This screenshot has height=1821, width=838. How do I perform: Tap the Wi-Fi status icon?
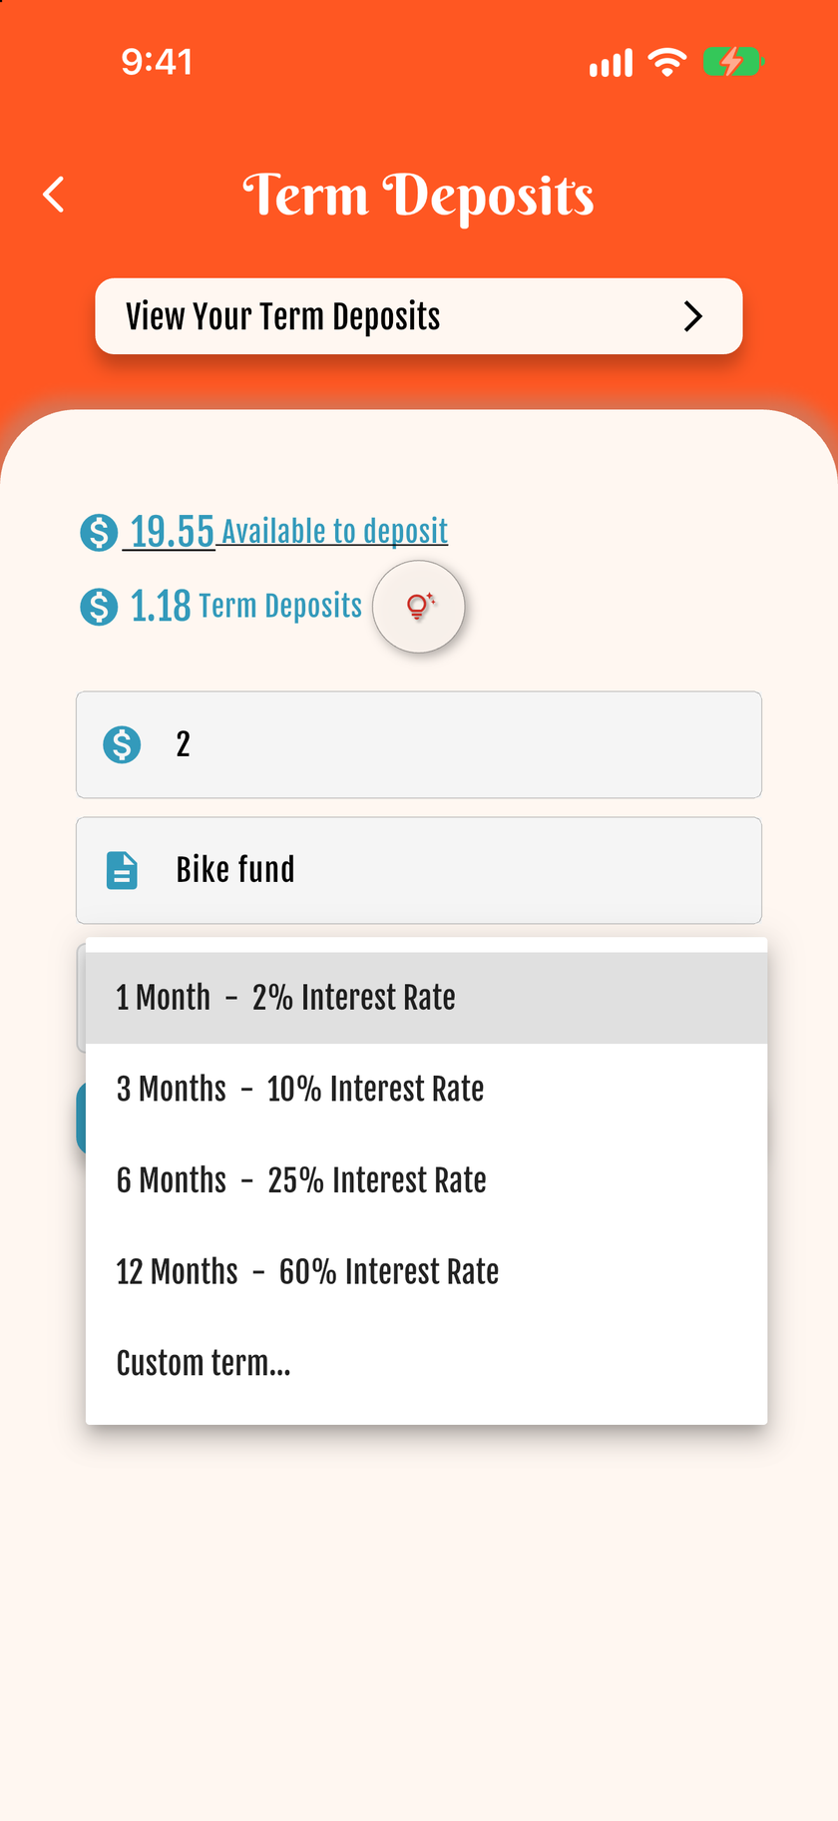tap(666, 62)
